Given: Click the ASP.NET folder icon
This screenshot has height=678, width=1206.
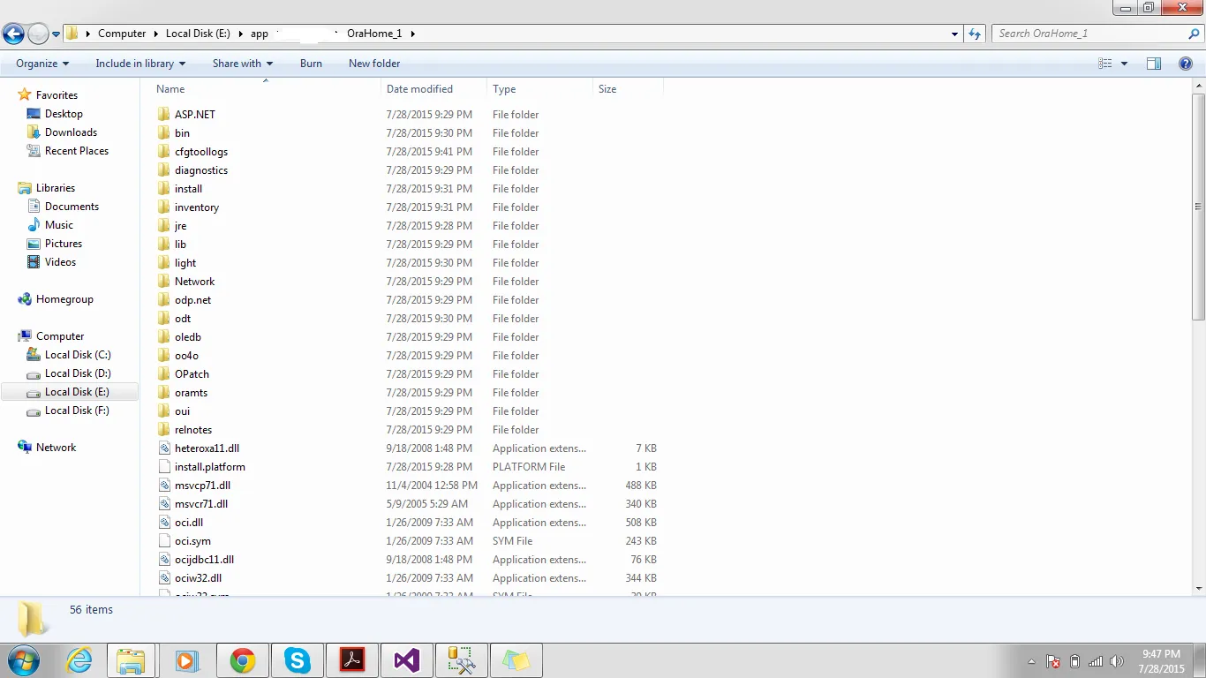Looking at the screenshot, I should tap(163, 115).
